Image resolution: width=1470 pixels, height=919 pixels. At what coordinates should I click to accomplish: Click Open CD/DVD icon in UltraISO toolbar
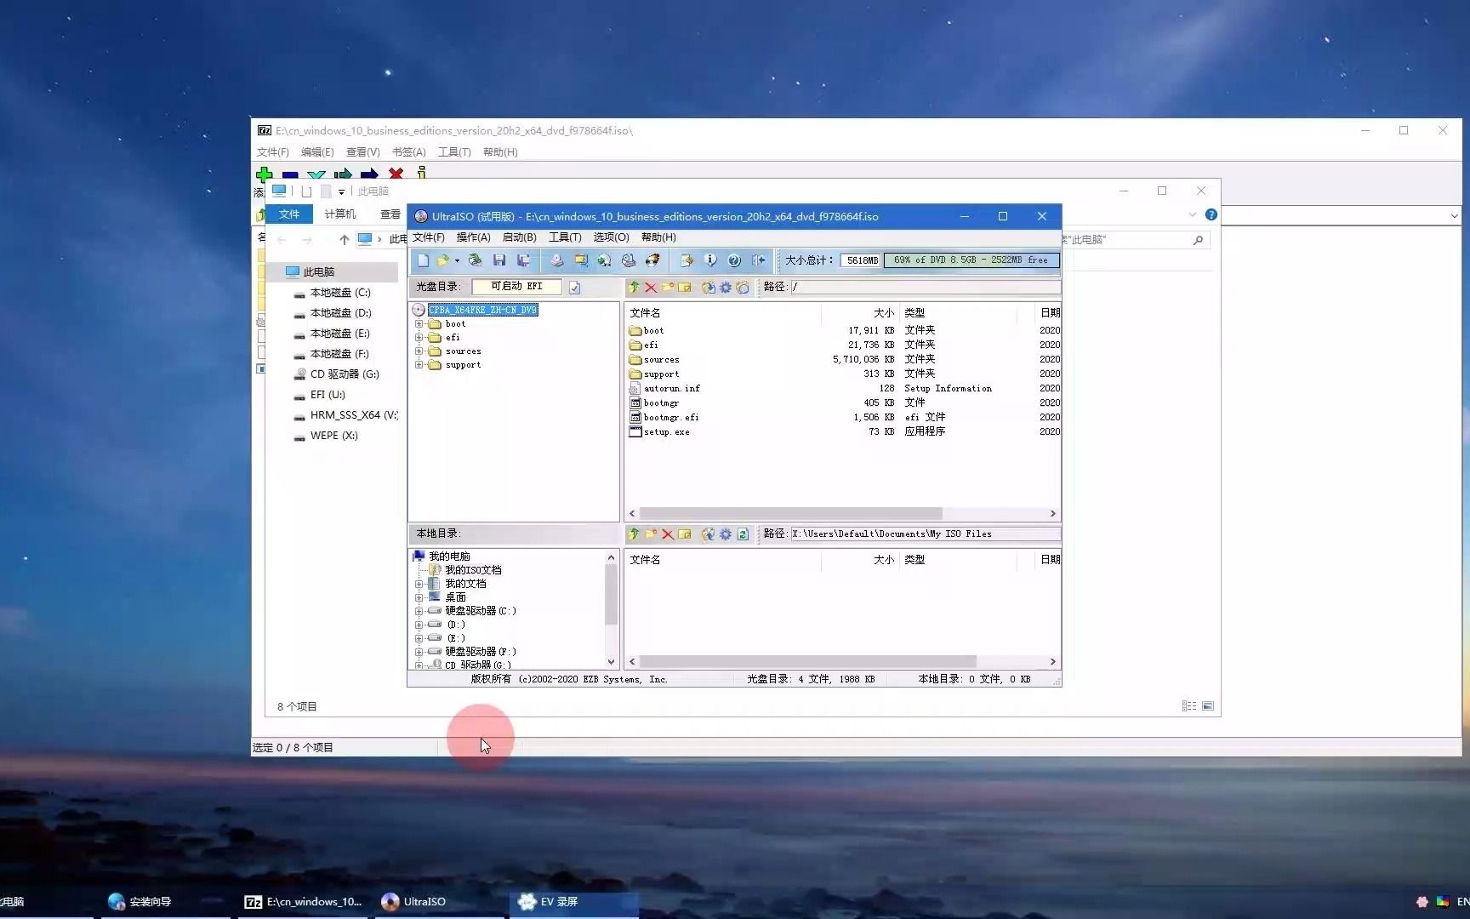(476, 260)
